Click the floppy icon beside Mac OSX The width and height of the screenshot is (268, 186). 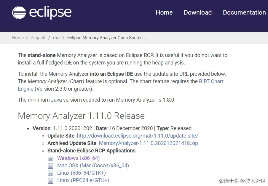pos(50,166)
